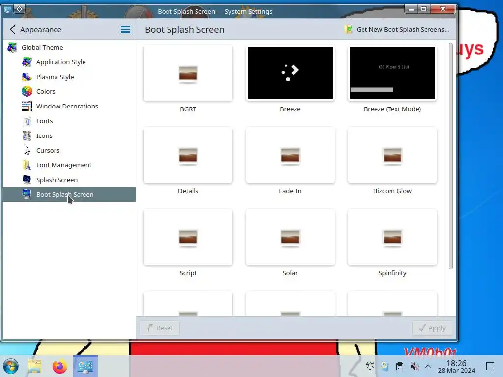Click the Colors label in sidebar
The width and height of the screenshot is (503, 377).
coord(46,91)
